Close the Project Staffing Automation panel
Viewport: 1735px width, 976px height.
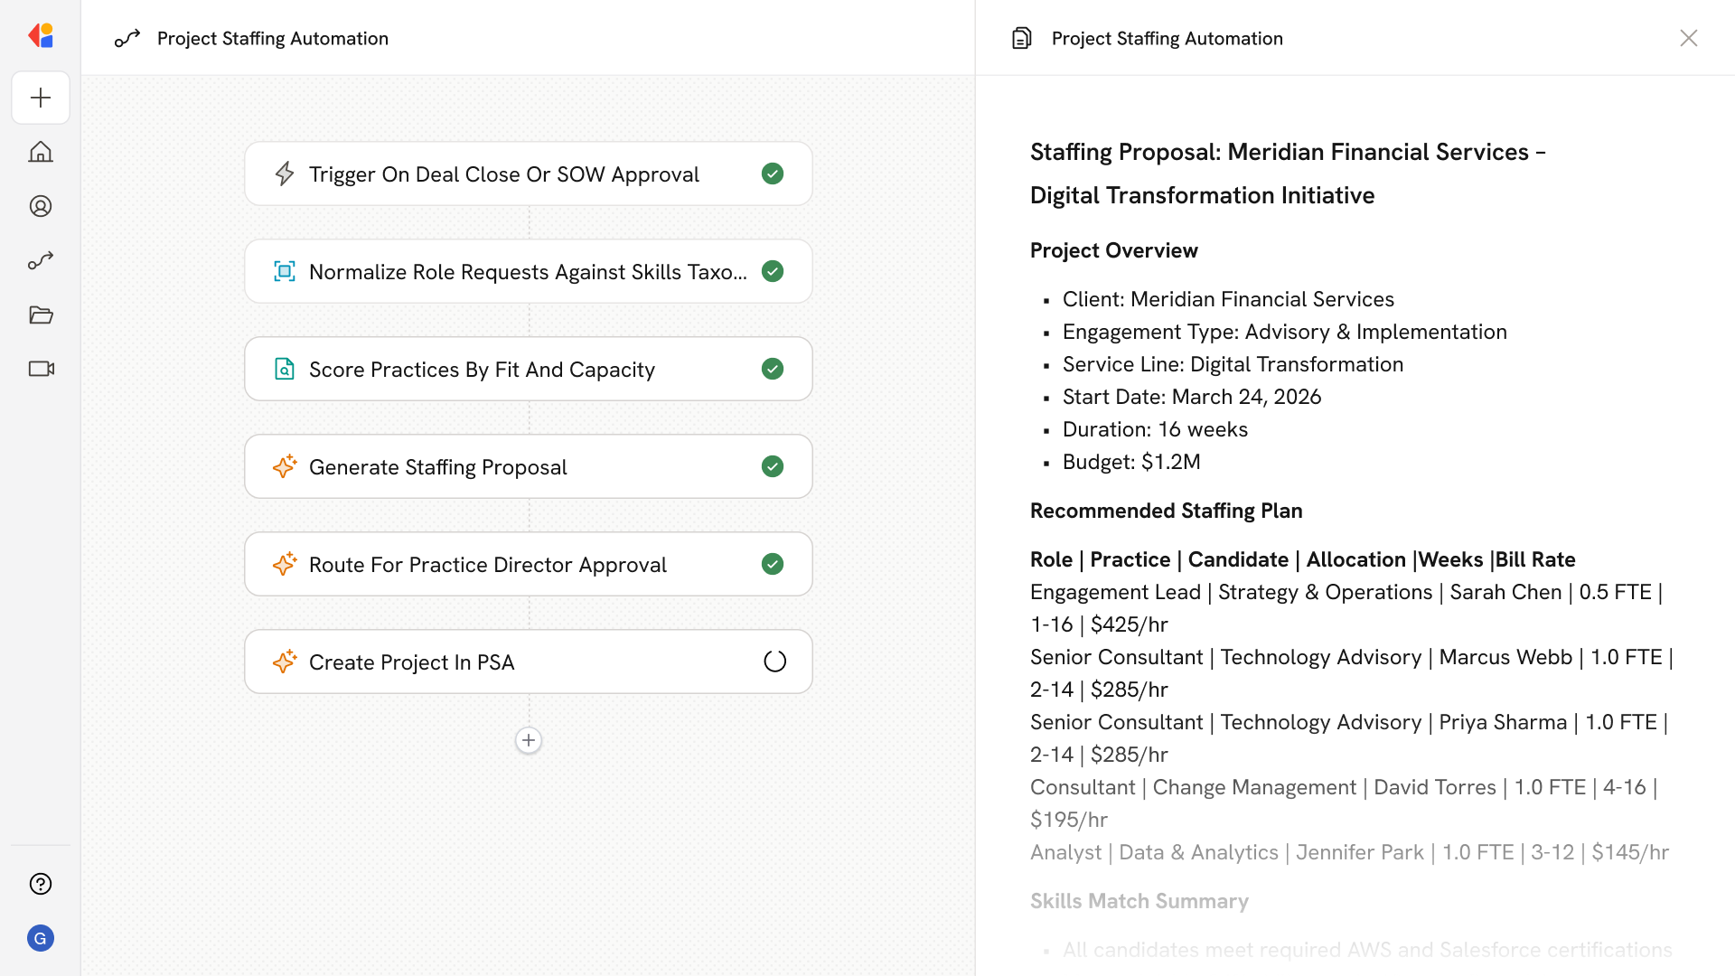click(1688, 38)
